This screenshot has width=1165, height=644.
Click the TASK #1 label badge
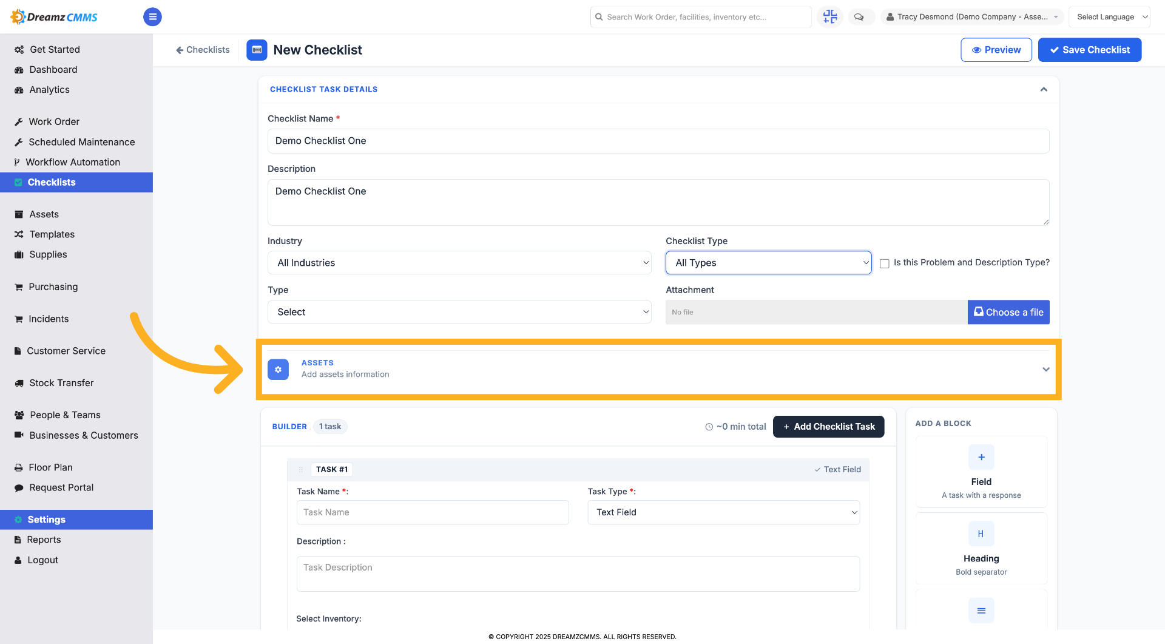click(332, 469)
